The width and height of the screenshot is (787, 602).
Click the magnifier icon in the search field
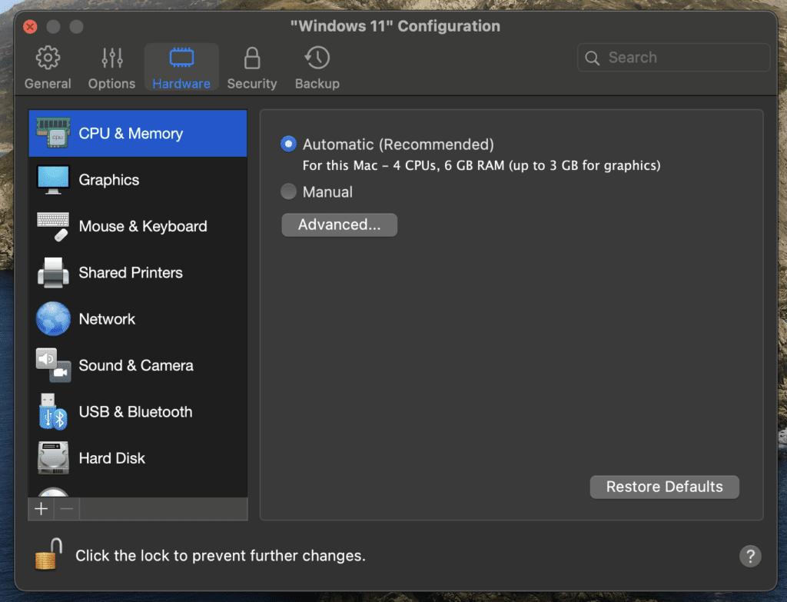(593, 58)
